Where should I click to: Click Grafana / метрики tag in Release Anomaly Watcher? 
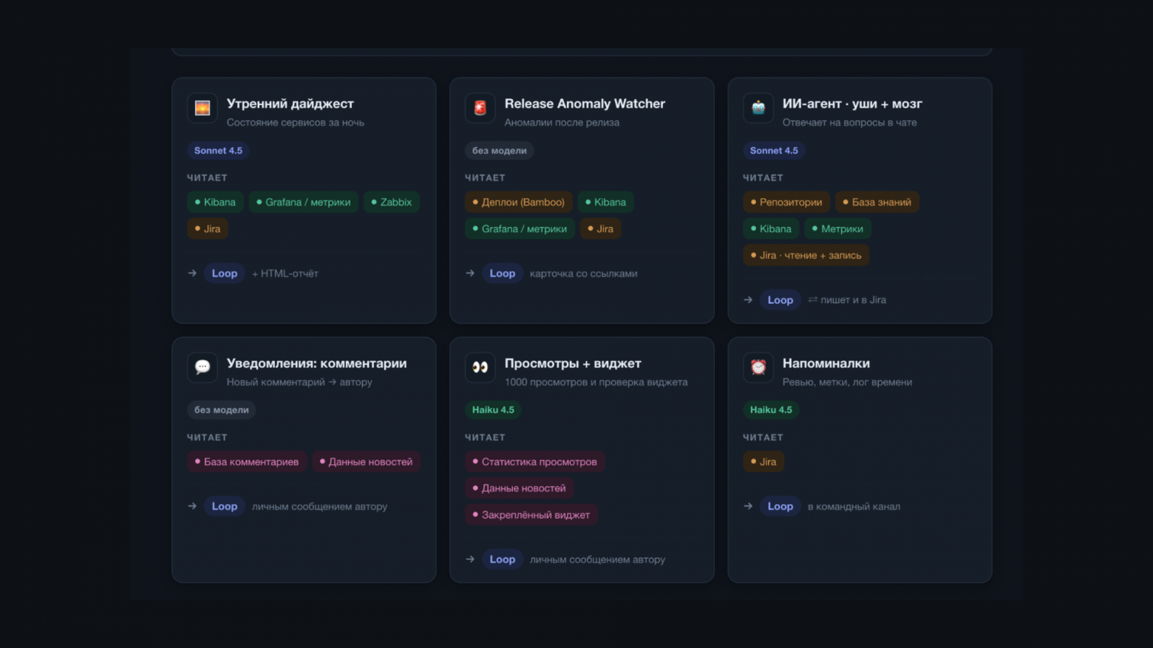click(520, 229)
